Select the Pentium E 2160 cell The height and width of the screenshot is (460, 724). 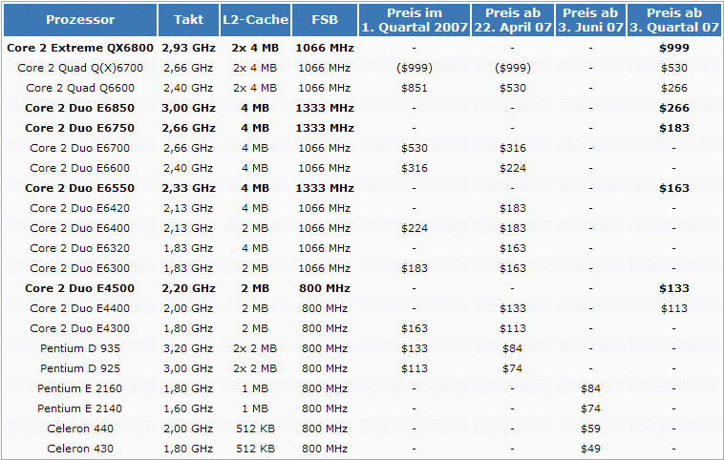[x=80, y=388]
